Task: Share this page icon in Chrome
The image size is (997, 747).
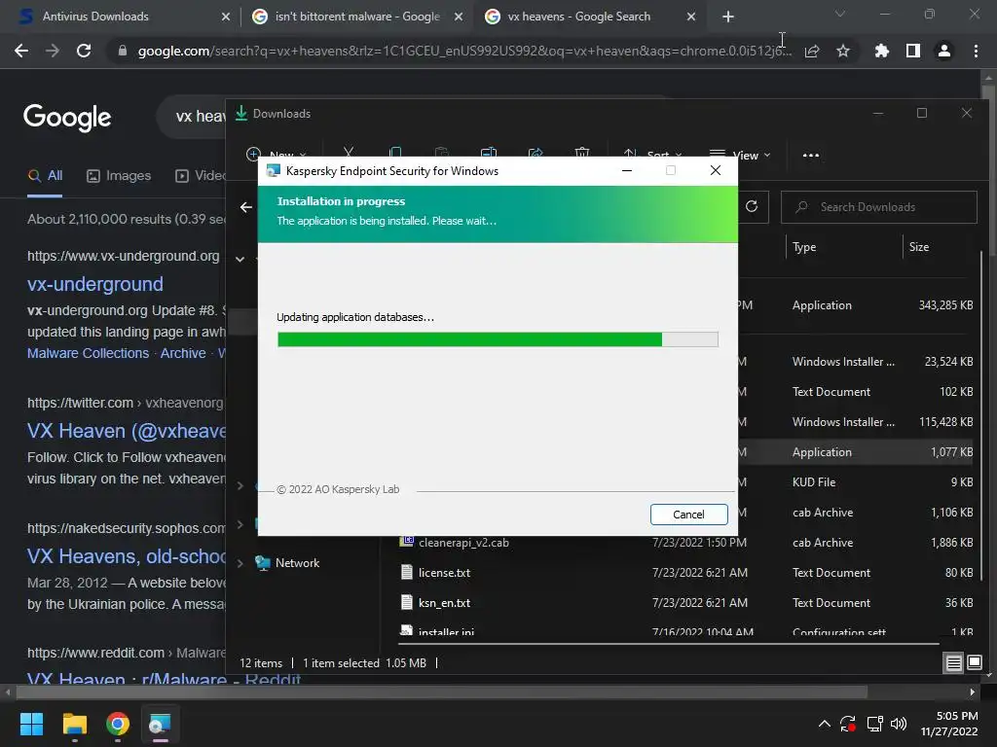Action: [812, 51]
